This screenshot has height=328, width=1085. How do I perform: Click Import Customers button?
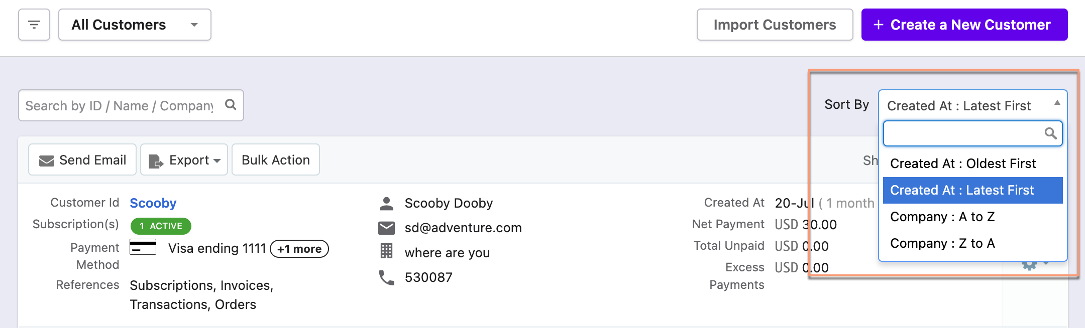tap(775, 25)
